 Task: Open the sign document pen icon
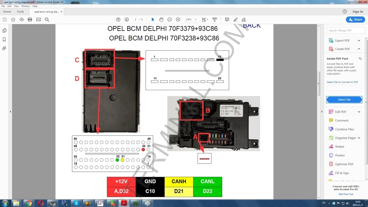coord(244,19)
